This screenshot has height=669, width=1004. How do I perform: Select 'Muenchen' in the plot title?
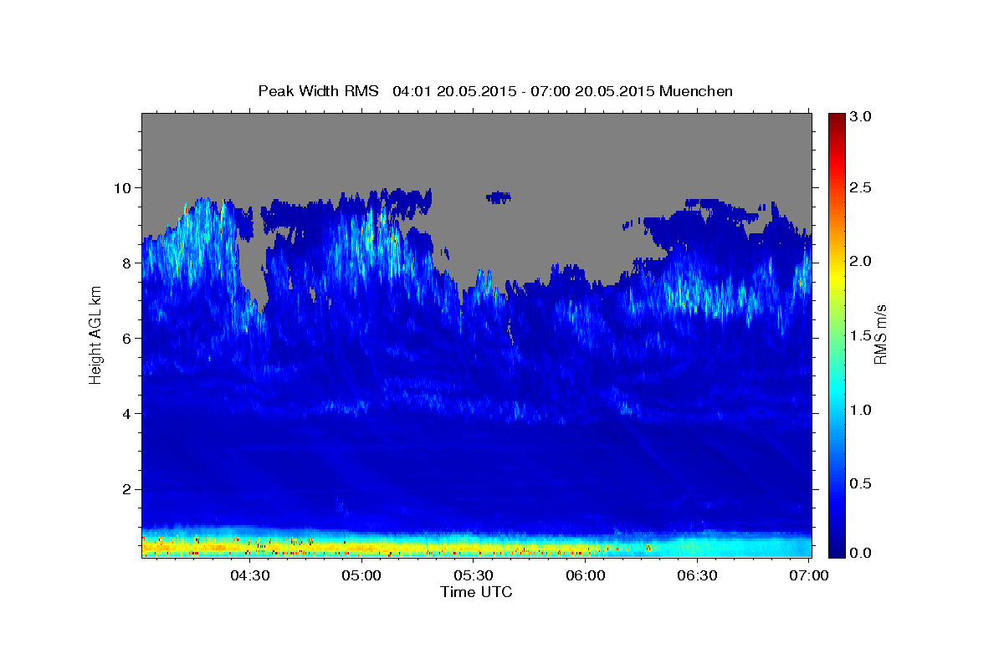coord(696,91)
